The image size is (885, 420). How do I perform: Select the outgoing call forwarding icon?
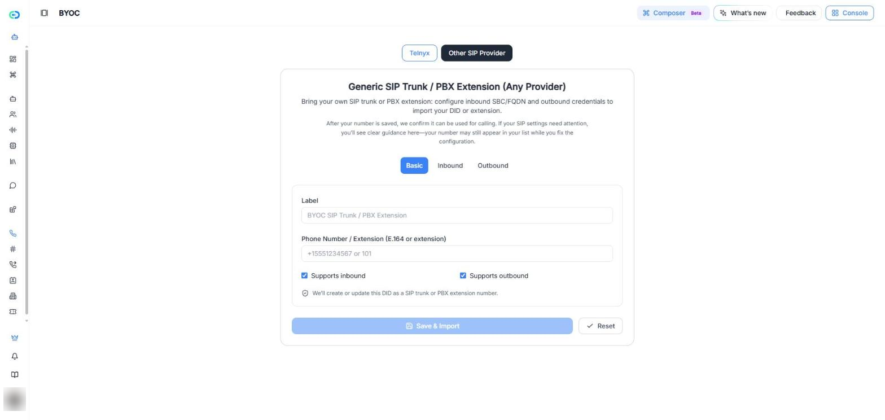click(13, 265)
